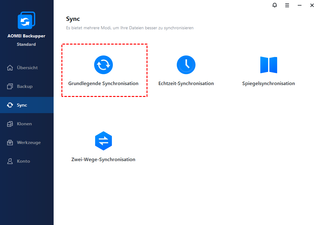Click the 'Es bietet mehrere Modi' description text
The image size is (318, 225).
[x=130, y=28]
